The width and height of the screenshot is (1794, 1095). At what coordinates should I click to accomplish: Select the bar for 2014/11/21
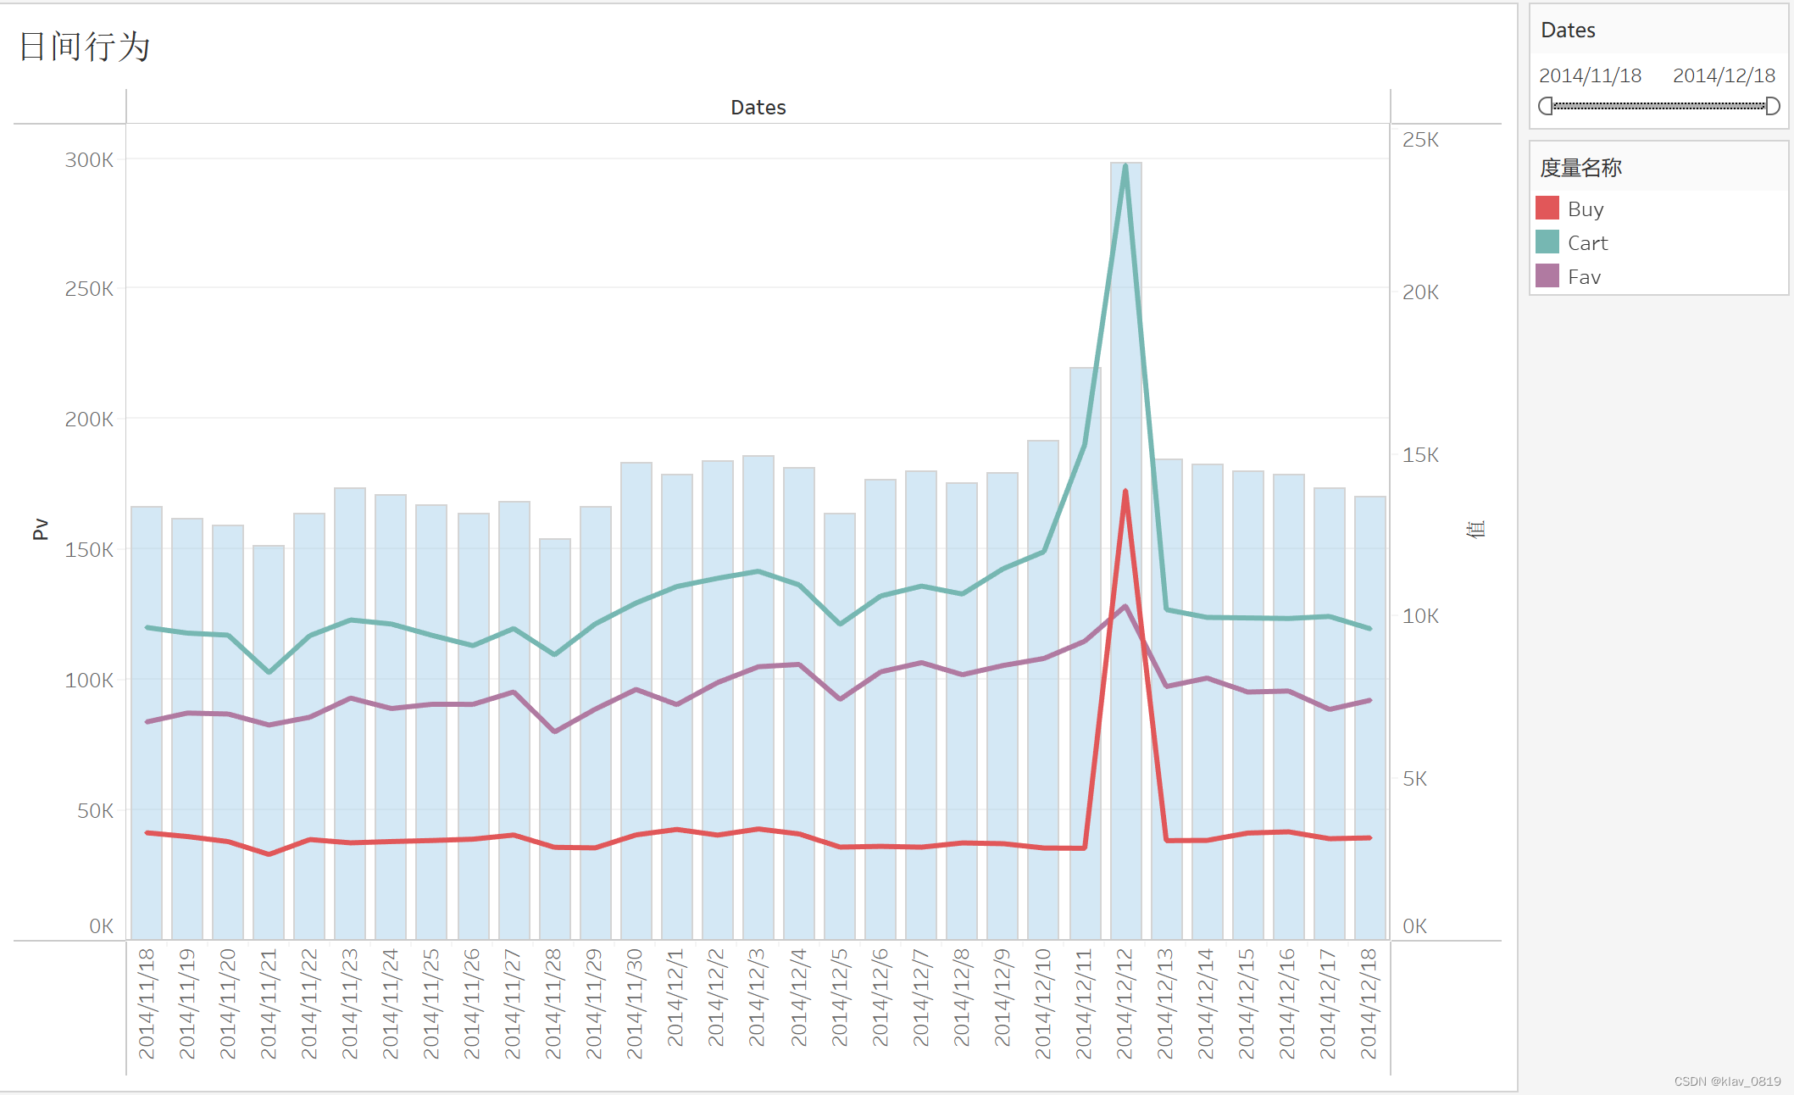tap(269, 742)
